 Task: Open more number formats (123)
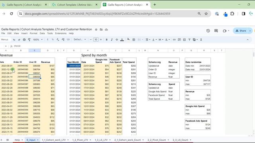coord(68,40)
